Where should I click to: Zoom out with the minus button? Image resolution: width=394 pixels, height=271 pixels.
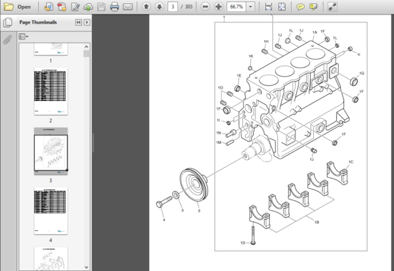[x=206, y=7]
